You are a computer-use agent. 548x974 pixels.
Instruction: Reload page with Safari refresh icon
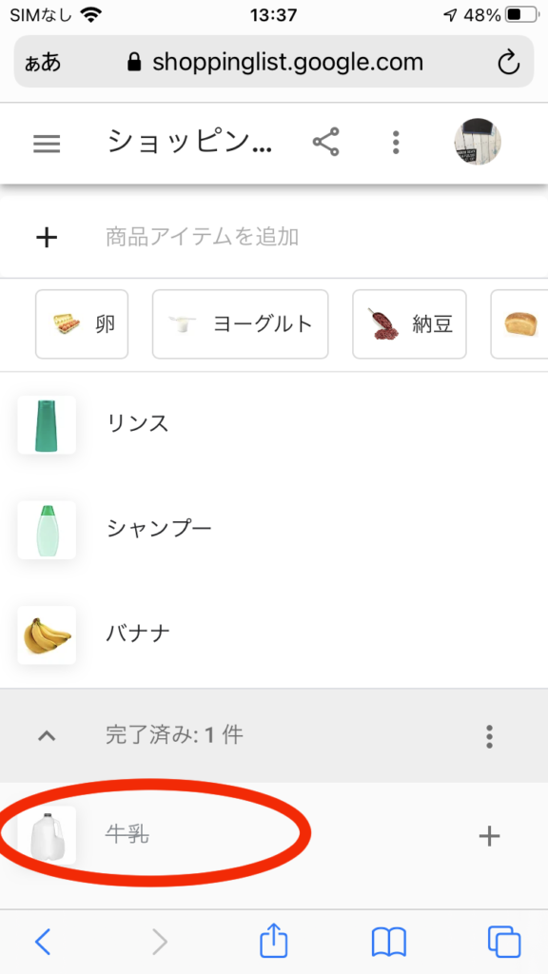click(x=508, y=62)
